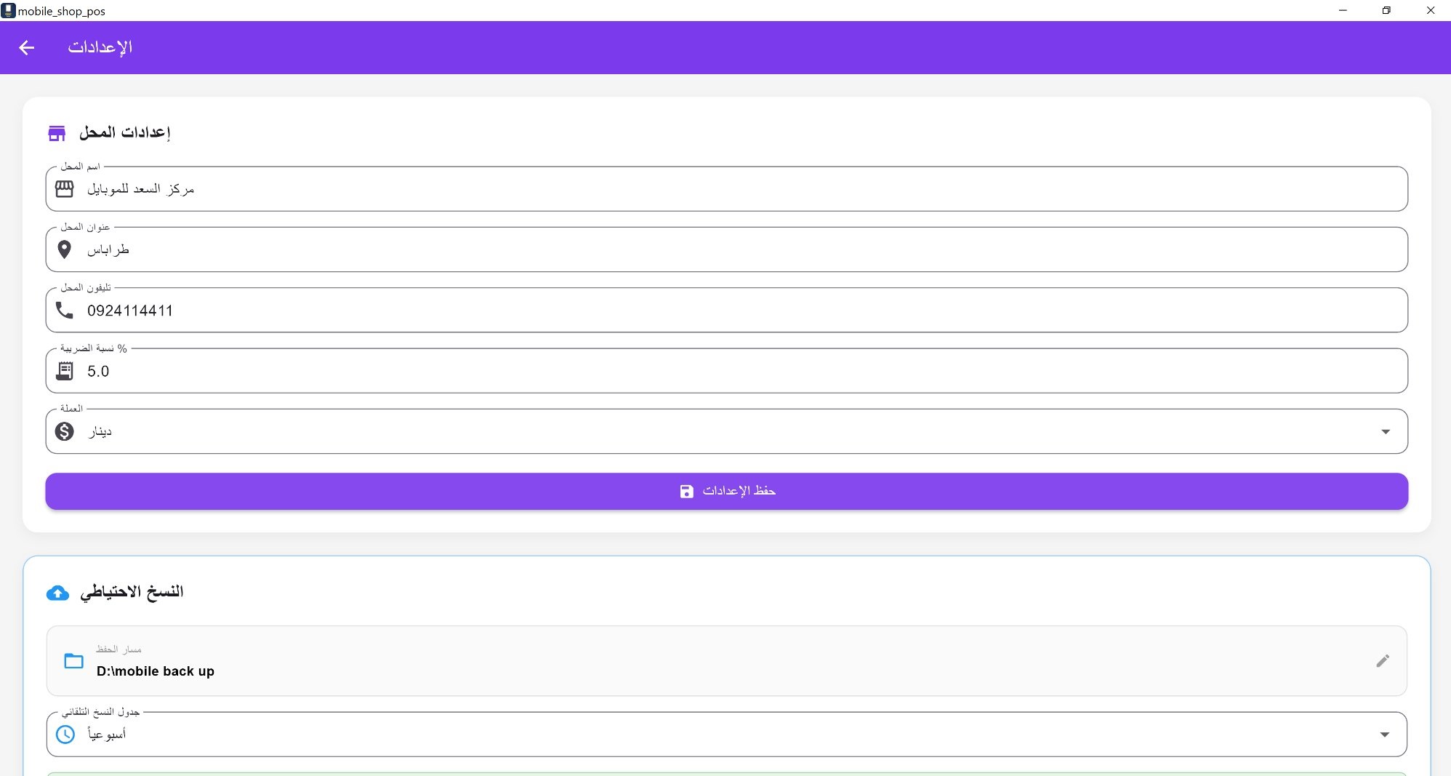Focus the عنوان المحل address field containing طرابلس
Screen dimensions: 1451x776
(727, 249)
